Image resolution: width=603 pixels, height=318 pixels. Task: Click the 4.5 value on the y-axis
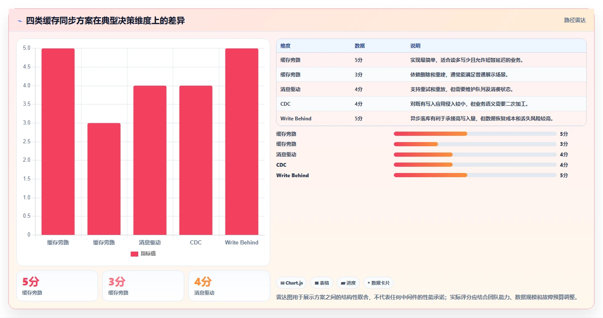pos(26,67)
